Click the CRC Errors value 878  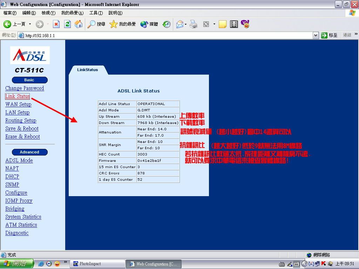coord(158,173)
